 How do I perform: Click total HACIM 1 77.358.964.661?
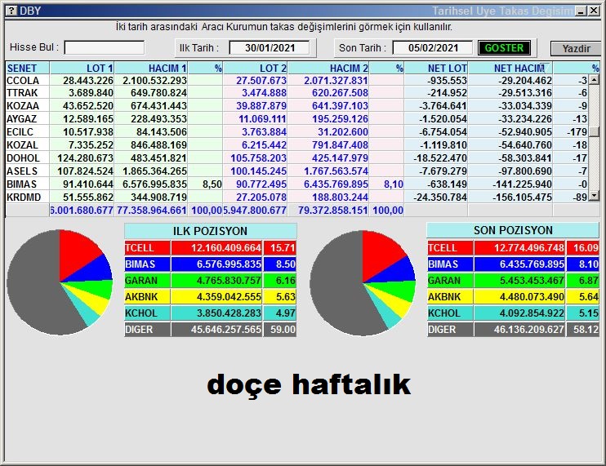click(x=152, y=211)
